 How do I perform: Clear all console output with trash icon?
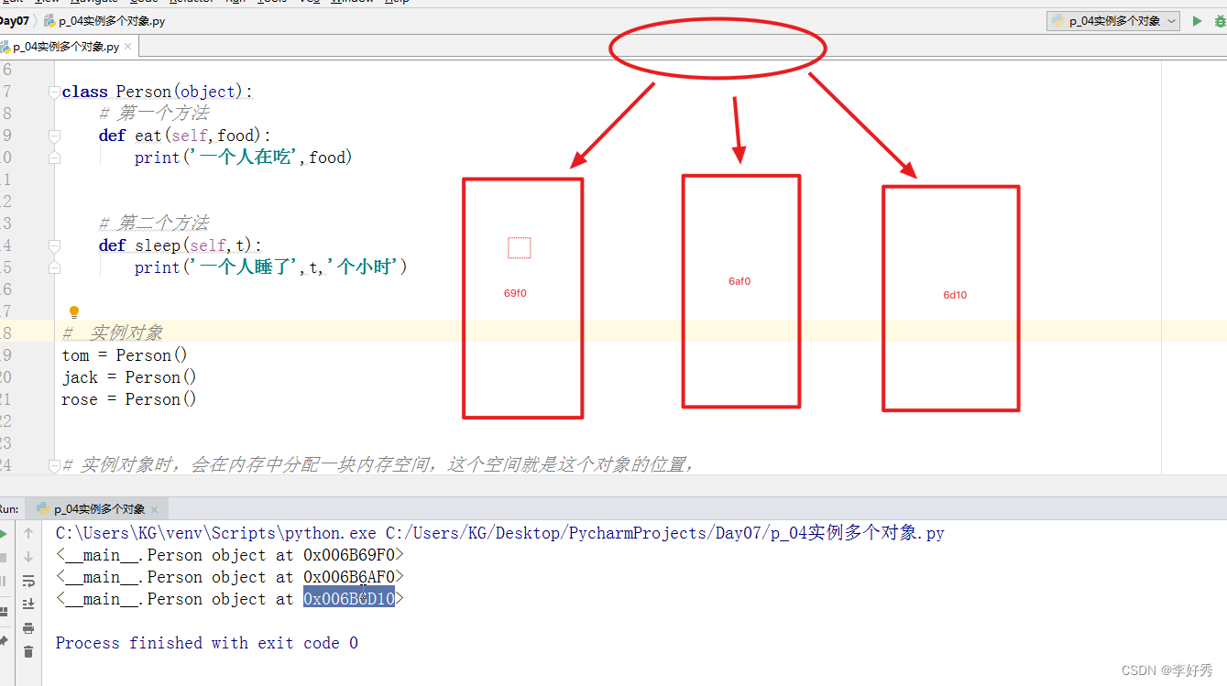point(28,652)
